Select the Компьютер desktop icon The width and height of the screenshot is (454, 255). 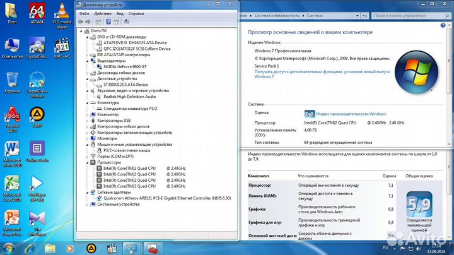tap(12, 48)
